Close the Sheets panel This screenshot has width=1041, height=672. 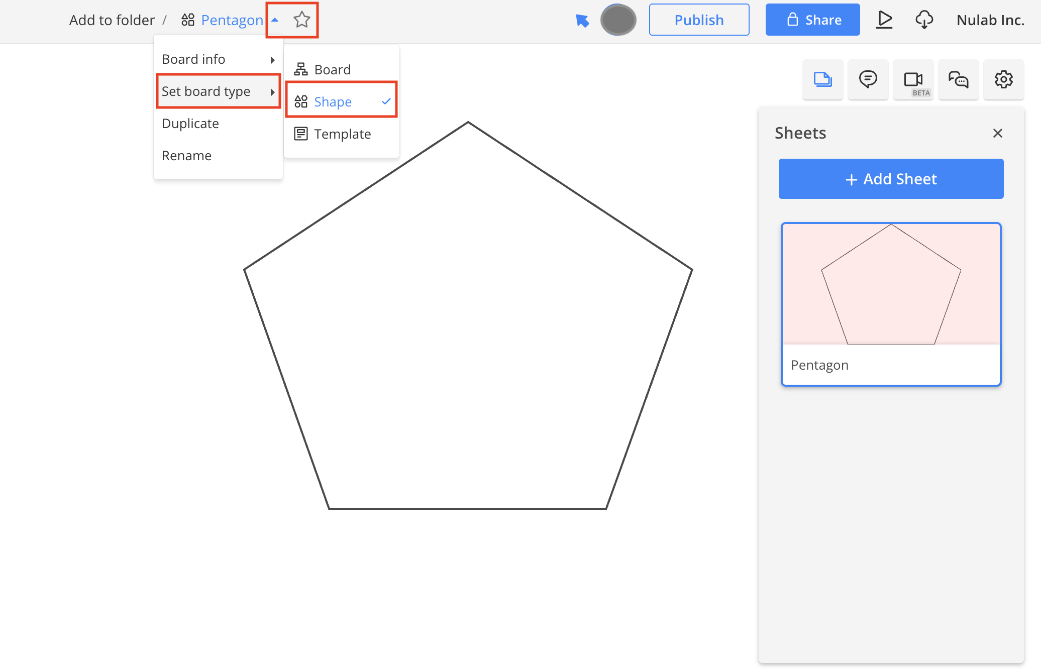(998, 133)
